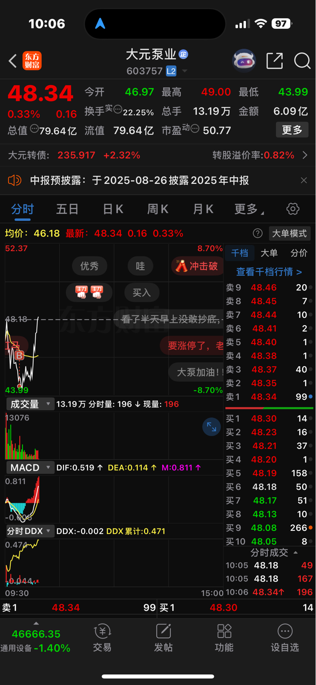Dismiss the 中报预披露 notice
Viewport: 316px width, 685px height.
click(304, 180)
